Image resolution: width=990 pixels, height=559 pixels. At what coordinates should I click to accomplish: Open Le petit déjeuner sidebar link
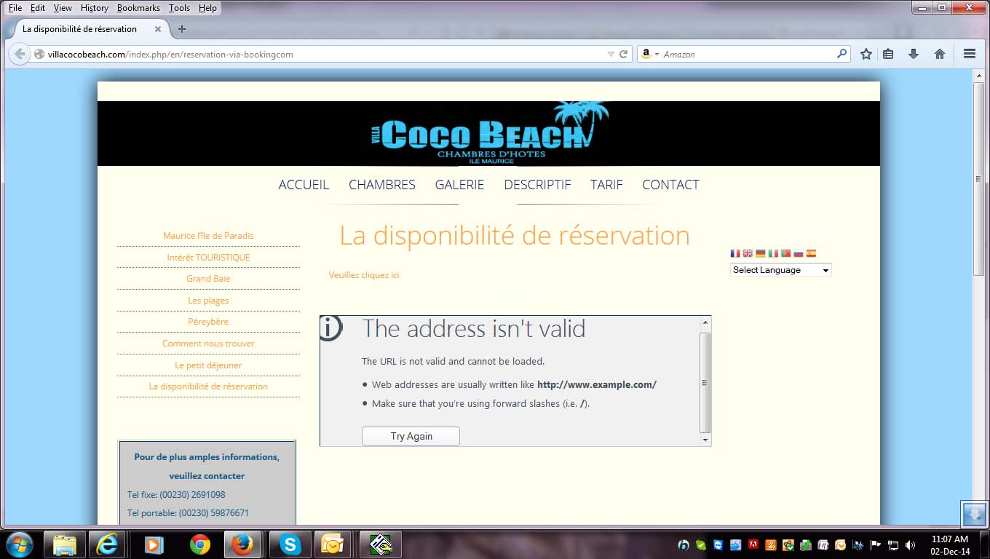tap(208, 365)
